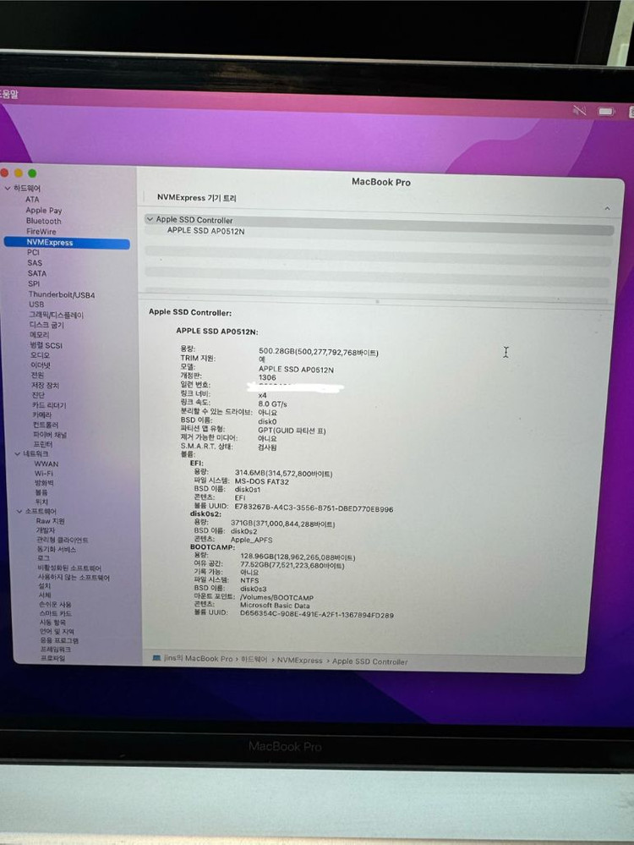
Task: Select 프레임워크 in the sidebar
Action: pyautogui.click(x=56, y=650)
